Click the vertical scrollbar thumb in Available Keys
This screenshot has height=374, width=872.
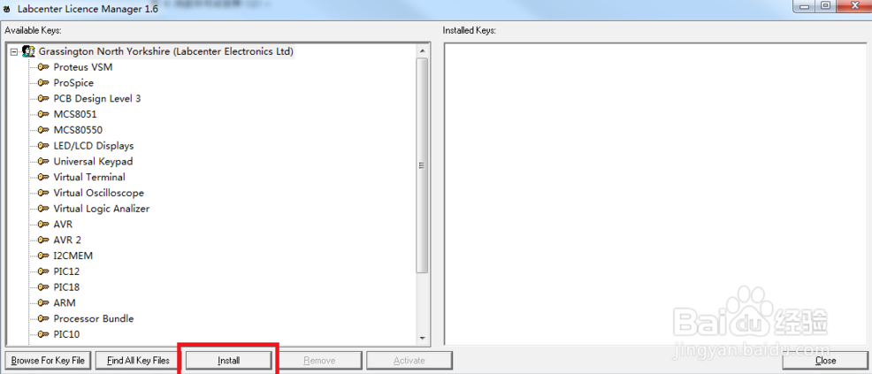[x=422, y=165]
